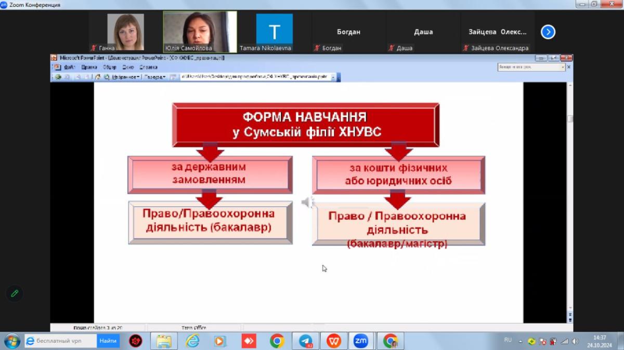Image resolution: width=624 pixels, height=350 pixels.
Task: Select the Зайцева Олександра participant tile
Action: click(498, 32)
